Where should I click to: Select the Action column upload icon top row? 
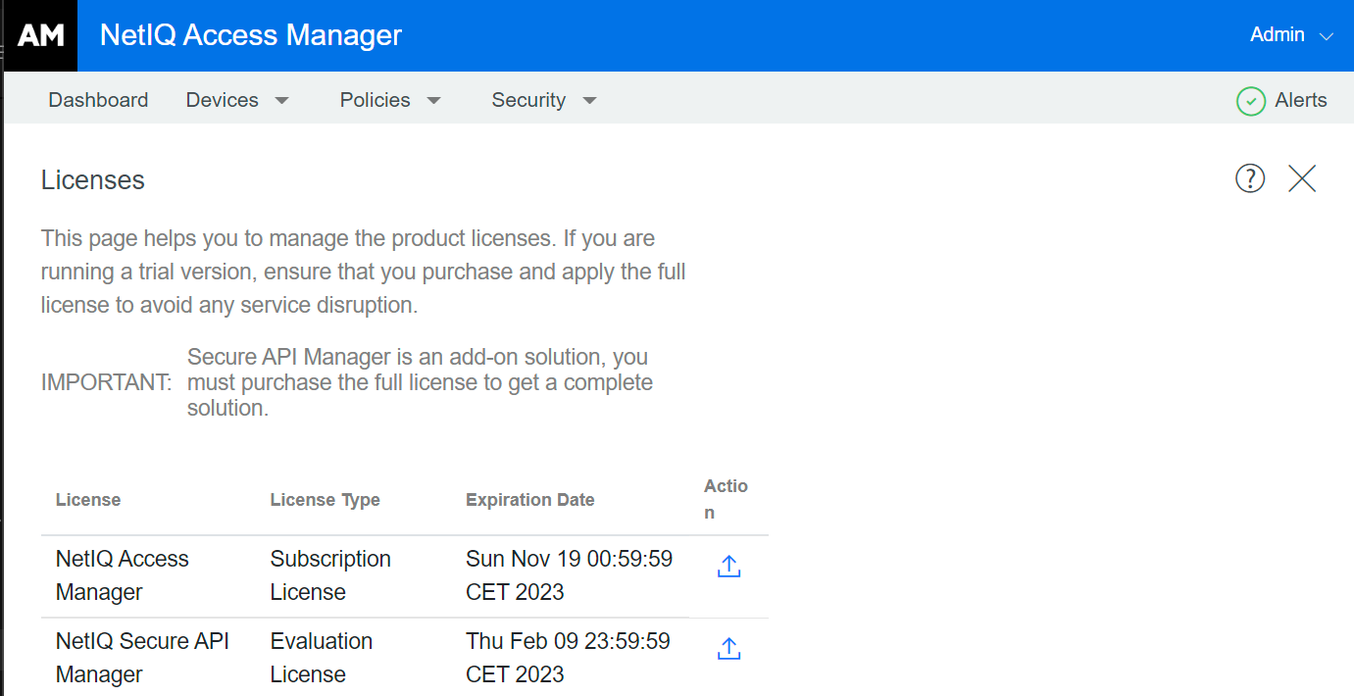[728, 566]
